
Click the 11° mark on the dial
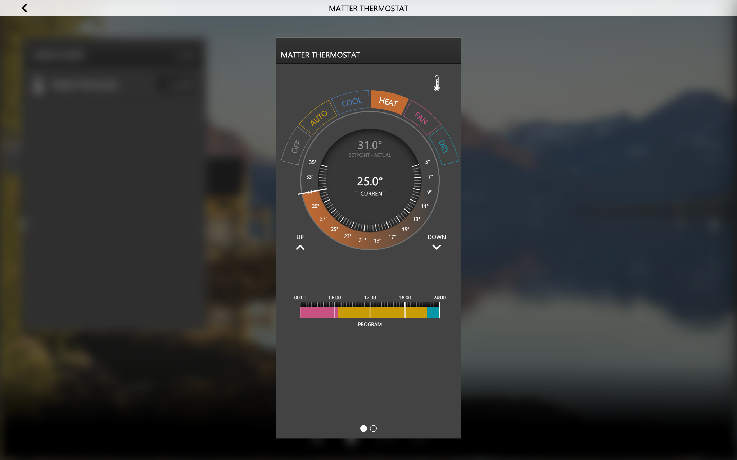(x=425, y=206)
